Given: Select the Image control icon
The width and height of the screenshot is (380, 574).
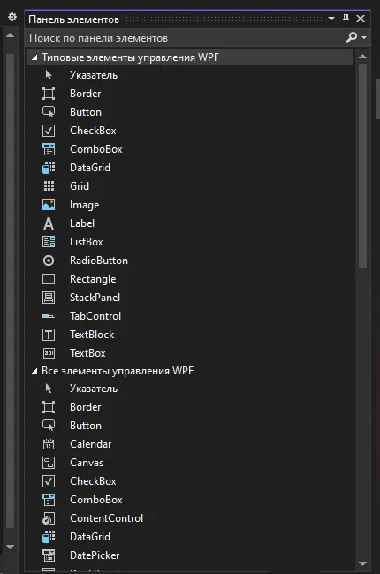Looking at the screenshot, I should tap(49, 205).
